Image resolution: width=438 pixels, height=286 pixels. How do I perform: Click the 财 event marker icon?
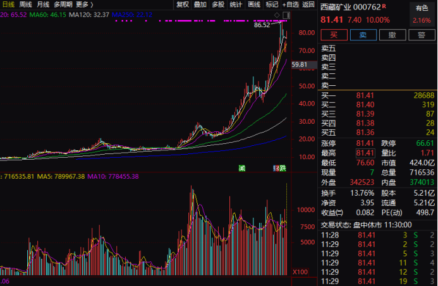point(276,167)
